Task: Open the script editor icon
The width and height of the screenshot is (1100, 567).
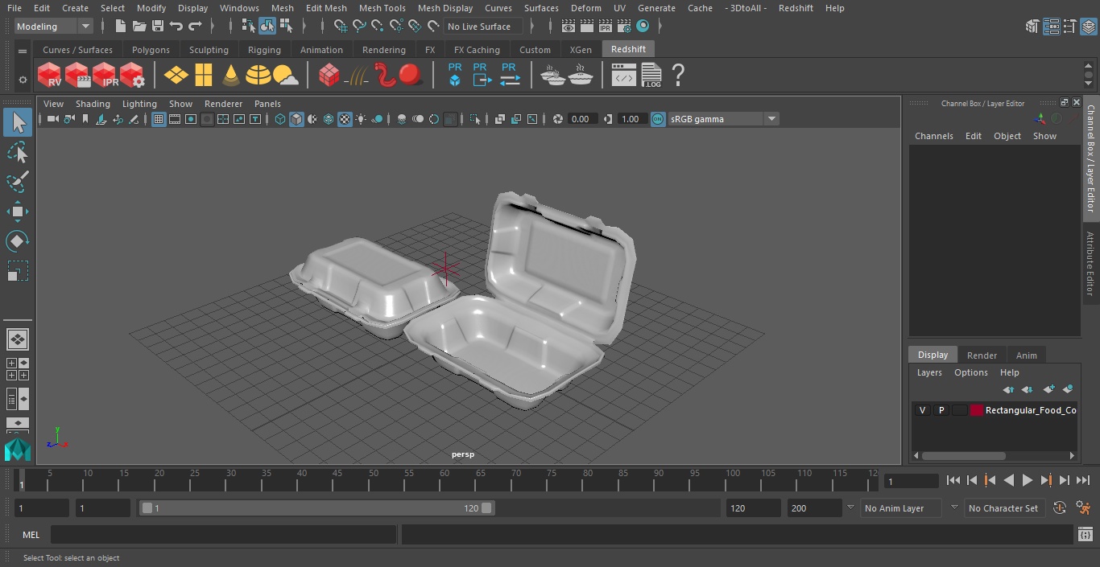Action: tap(1085, 535)
